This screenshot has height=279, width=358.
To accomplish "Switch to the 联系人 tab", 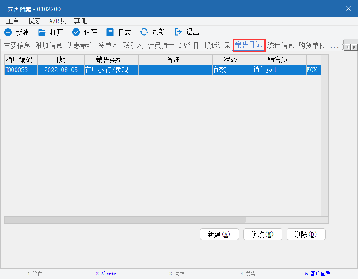I will (133, 45).
